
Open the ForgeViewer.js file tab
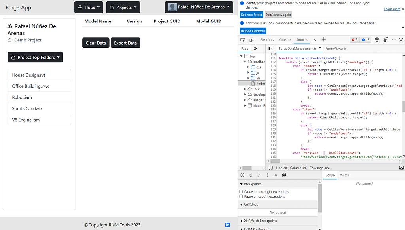tap(336, 49)
